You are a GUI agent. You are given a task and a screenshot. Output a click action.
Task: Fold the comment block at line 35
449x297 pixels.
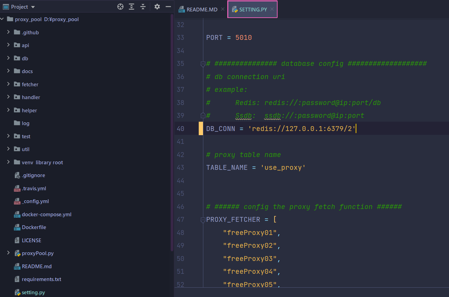click(203, 64)
